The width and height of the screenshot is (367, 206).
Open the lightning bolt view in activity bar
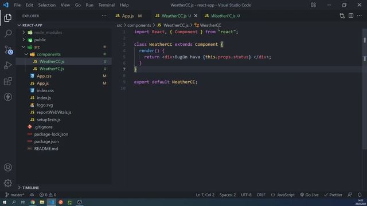coord(7,97)
